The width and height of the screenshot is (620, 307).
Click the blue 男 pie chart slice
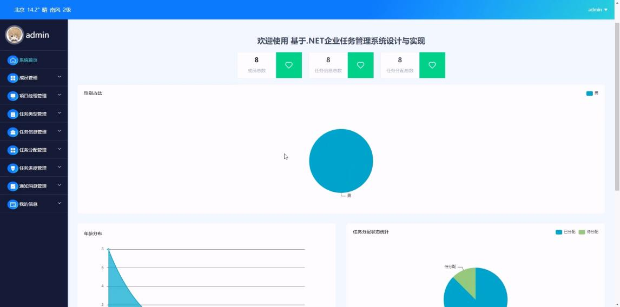point(341,161)
